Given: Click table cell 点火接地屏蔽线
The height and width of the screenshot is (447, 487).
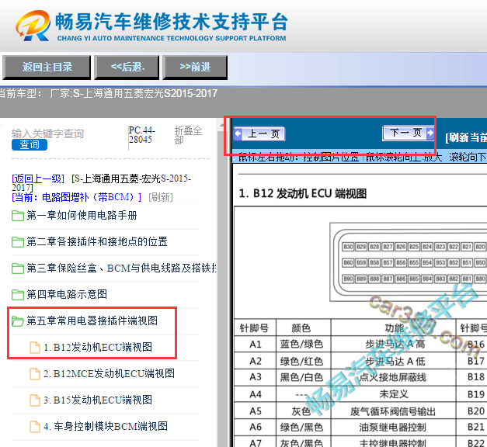Looking at the screenshot, I should click(x=393, y=378).
